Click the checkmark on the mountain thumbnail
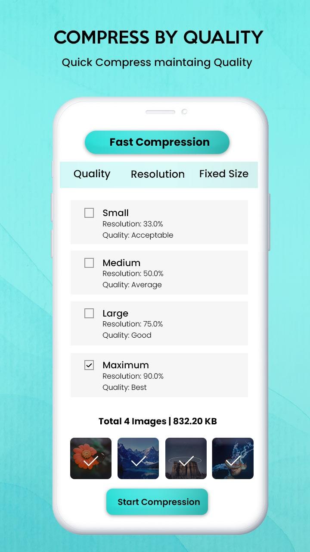 pyautogui.click(x=138, y=461)
